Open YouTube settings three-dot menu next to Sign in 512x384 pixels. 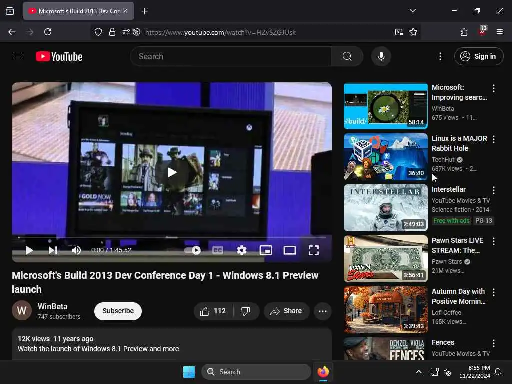tap(440, 56)
